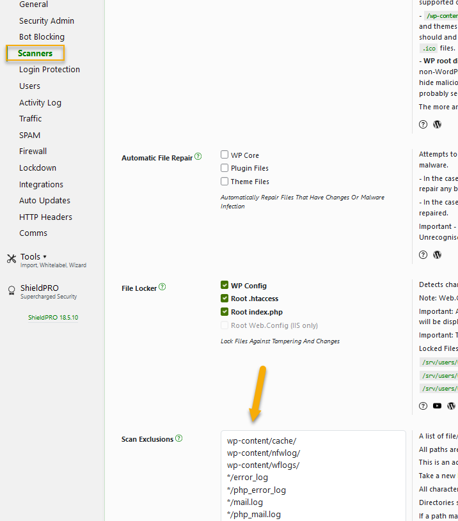Click the wp-content/wflogs/ exclusion line
This screenshot has width=458, height=521.
tap(264, 465)
